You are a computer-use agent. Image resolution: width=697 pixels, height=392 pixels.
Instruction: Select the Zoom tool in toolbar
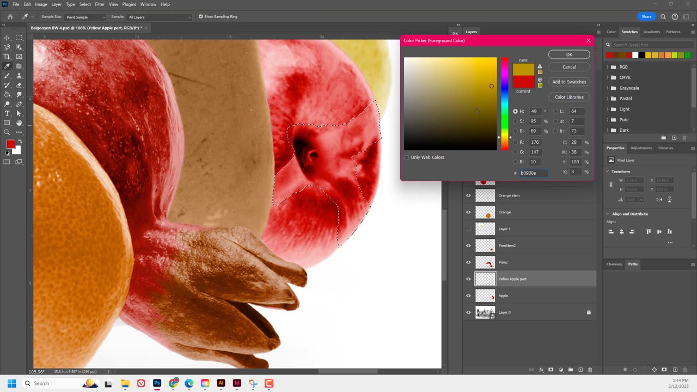pos(7,132)
